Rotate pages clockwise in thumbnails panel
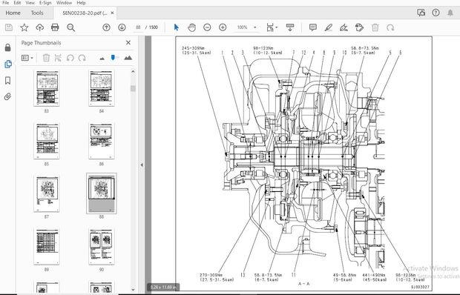Image resolution: width=460 pixels, height=295 pixels. pyautogui.click(x=82, y=58)
